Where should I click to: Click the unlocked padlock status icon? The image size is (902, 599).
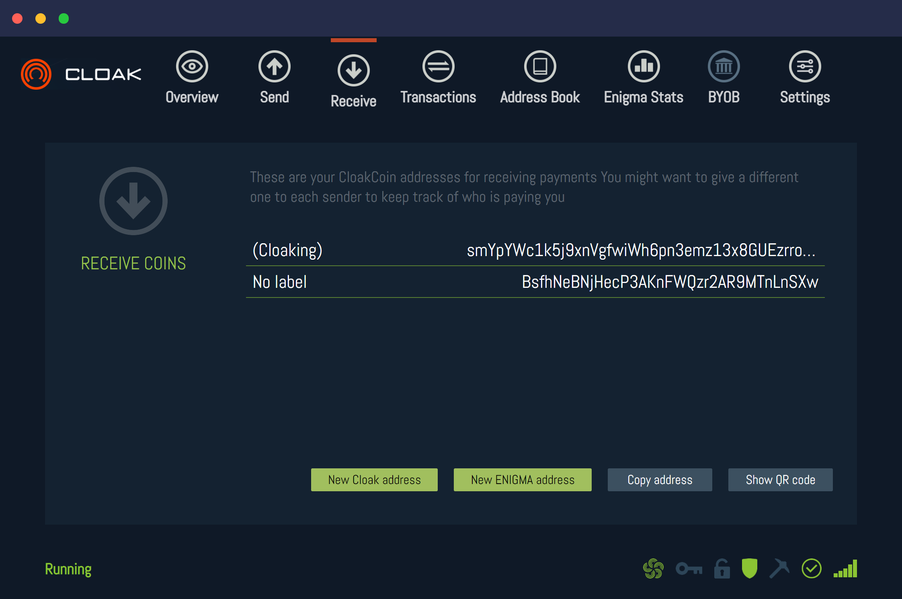click(x=722, y=568)
